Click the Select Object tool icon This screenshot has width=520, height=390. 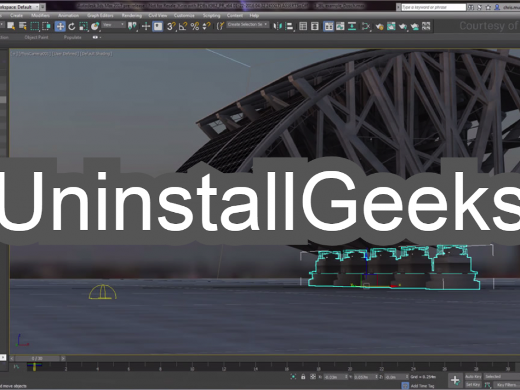11,26
